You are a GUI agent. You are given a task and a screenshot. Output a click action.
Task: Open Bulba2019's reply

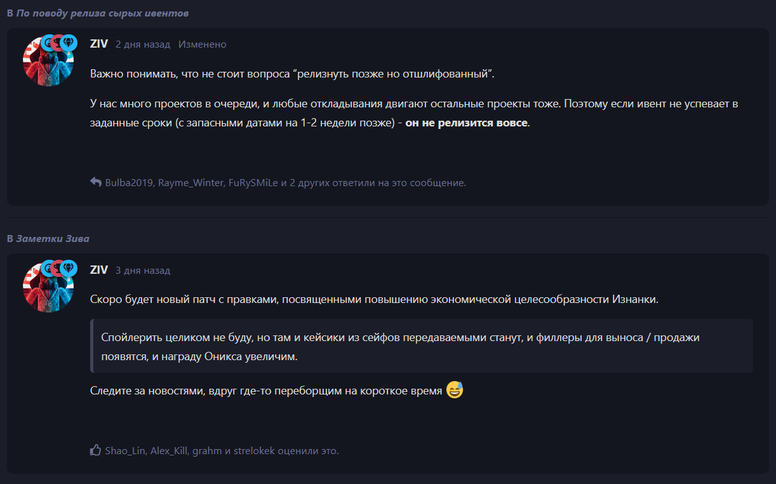point(130,183)
